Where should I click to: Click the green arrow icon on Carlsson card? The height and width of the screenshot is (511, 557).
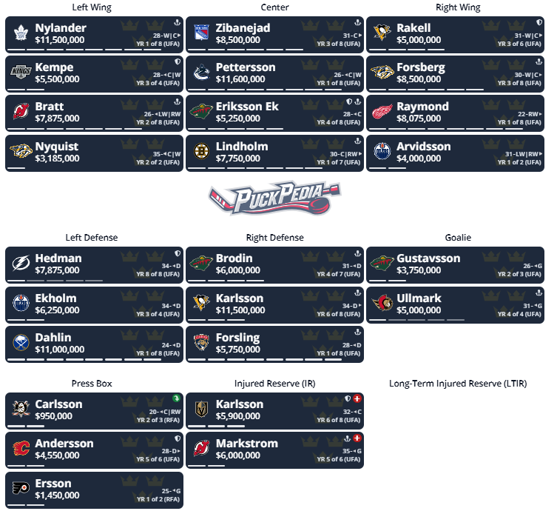[x=176, y=398]
